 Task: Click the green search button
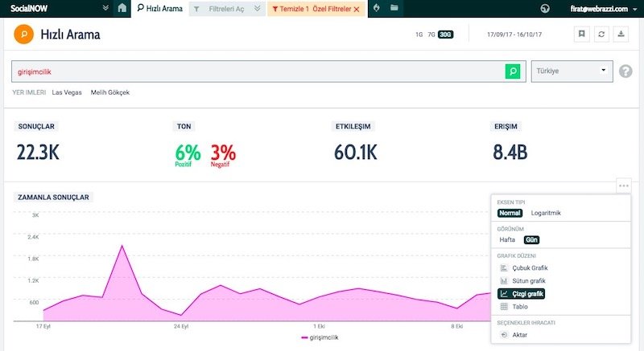(x=512, y=71)
